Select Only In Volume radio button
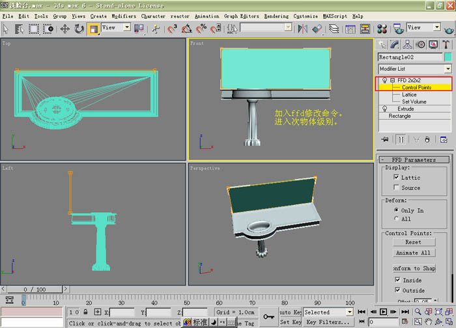456x328 pixels. 396,210
